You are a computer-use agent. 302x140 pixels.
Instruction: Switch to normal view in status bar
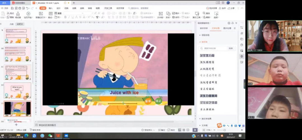coord(180,130)
